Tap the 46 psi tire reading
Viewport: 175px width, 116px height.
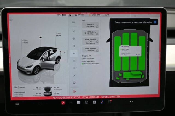[x=57, y=93]
